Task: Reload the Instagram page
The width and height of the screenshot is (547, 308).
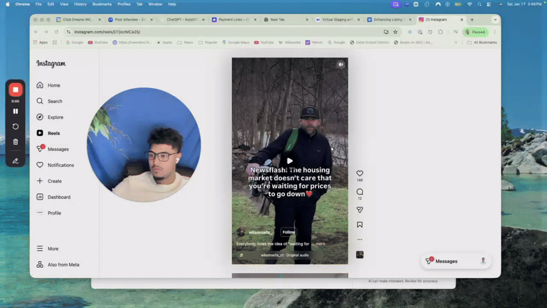Action: tap(56, 32)
